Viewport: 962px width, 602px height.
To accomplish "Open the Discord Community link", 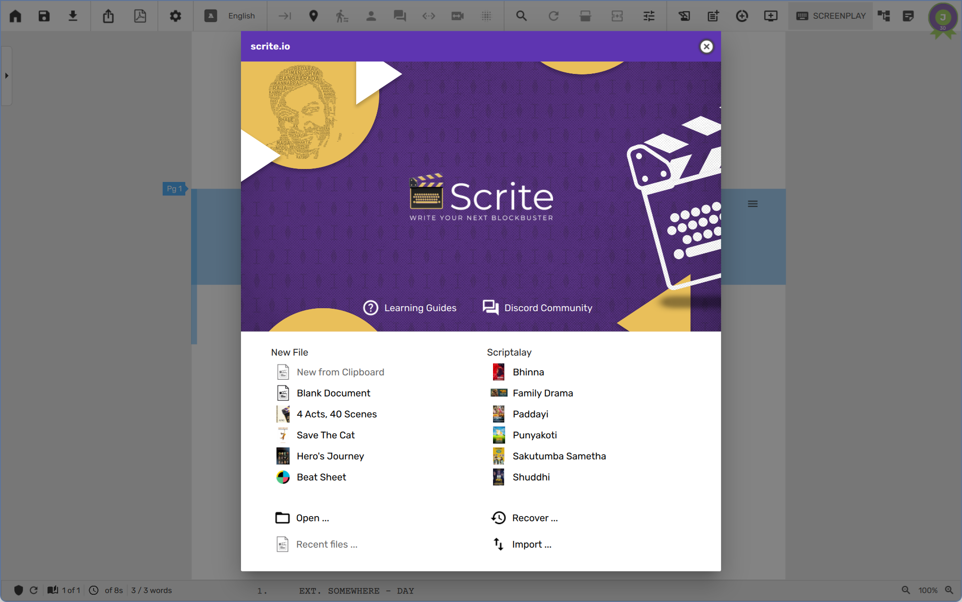I will pyautogui.click(x=537, y=308).
